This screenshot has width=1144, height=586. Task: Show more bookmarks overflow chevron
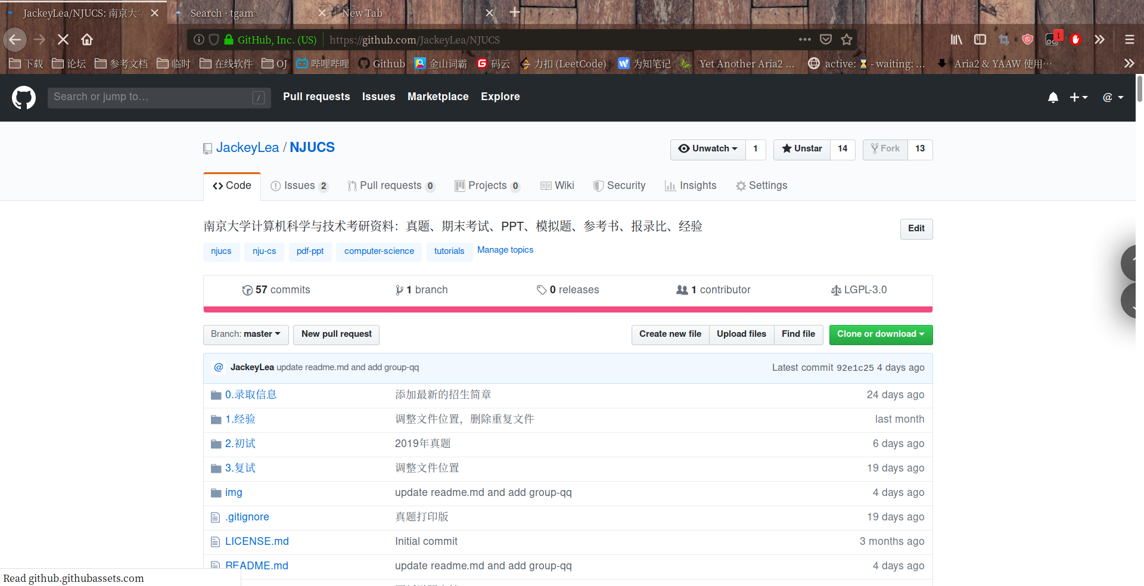click(x=1129, y=63)
